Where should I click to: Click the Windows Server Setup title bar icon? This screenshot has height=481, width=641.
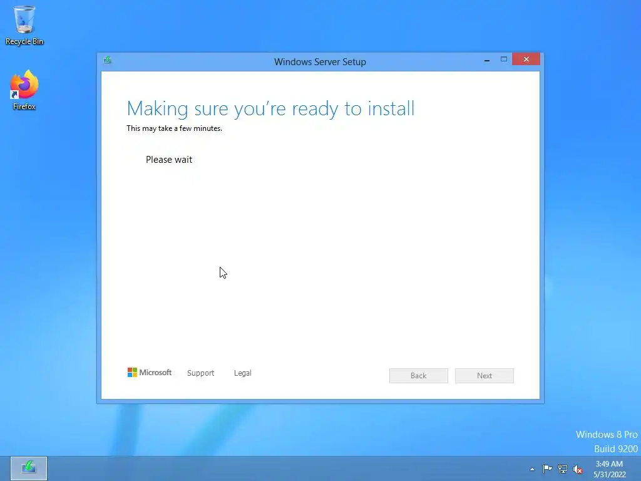click(108, 61)
